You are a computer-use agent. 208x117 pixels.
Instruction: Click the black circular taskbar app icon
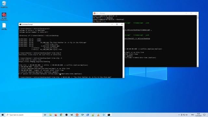(x=66, y=115)
